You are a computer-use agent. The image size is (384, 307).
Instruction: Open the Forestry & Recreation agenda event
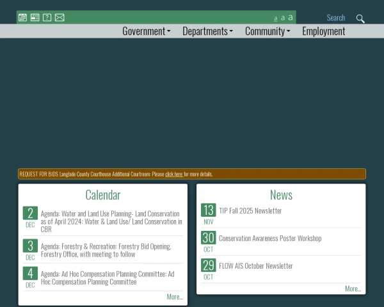106,250
